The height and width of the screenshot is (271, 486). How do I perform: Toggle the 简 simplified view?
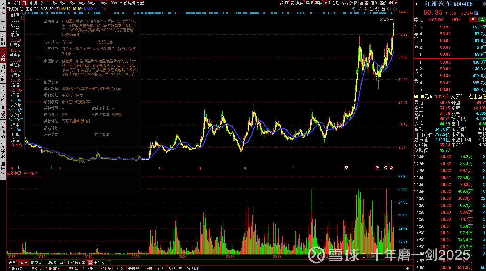(x=293, y=3)
